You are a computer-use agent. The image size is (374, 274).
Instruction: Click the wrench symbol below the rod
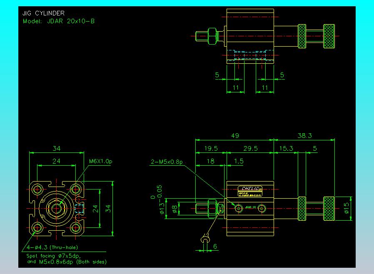pyautogui.click(x=205, y=238)
